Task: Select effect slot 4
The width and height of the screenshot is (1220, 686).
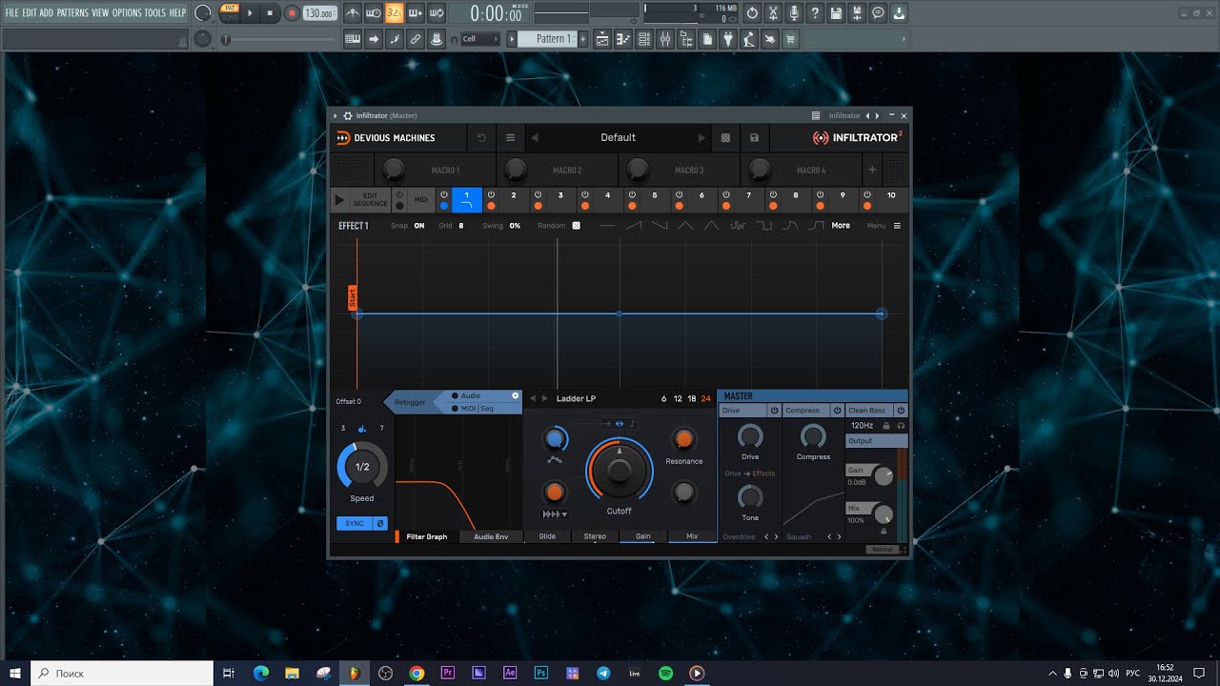Action: tap(607, 200)
